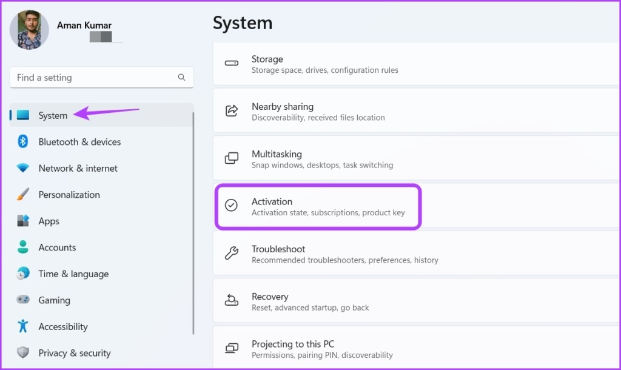Open the Accounts section

pos(57,247)
